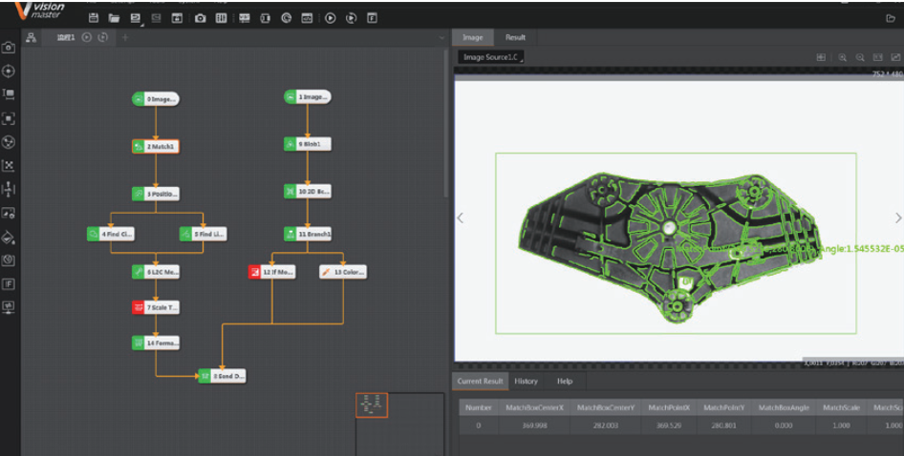Add a new procedure with plus button
The height and width of the screenshot is (456, 904).
point(125,37)
